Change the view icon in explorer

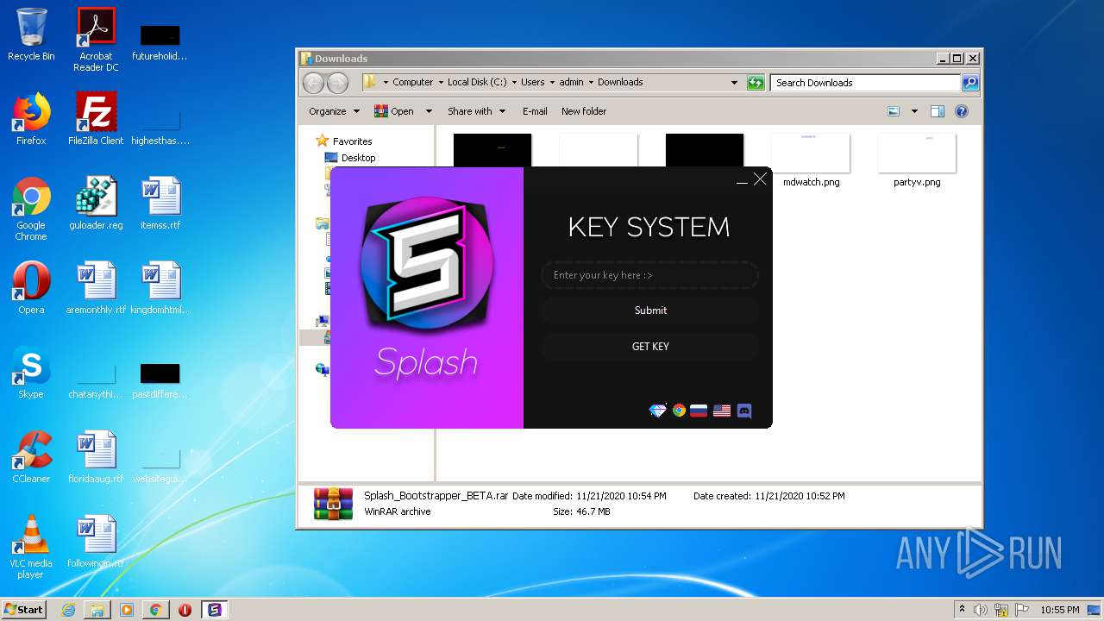pyautogui.click(x=894, y=111)
